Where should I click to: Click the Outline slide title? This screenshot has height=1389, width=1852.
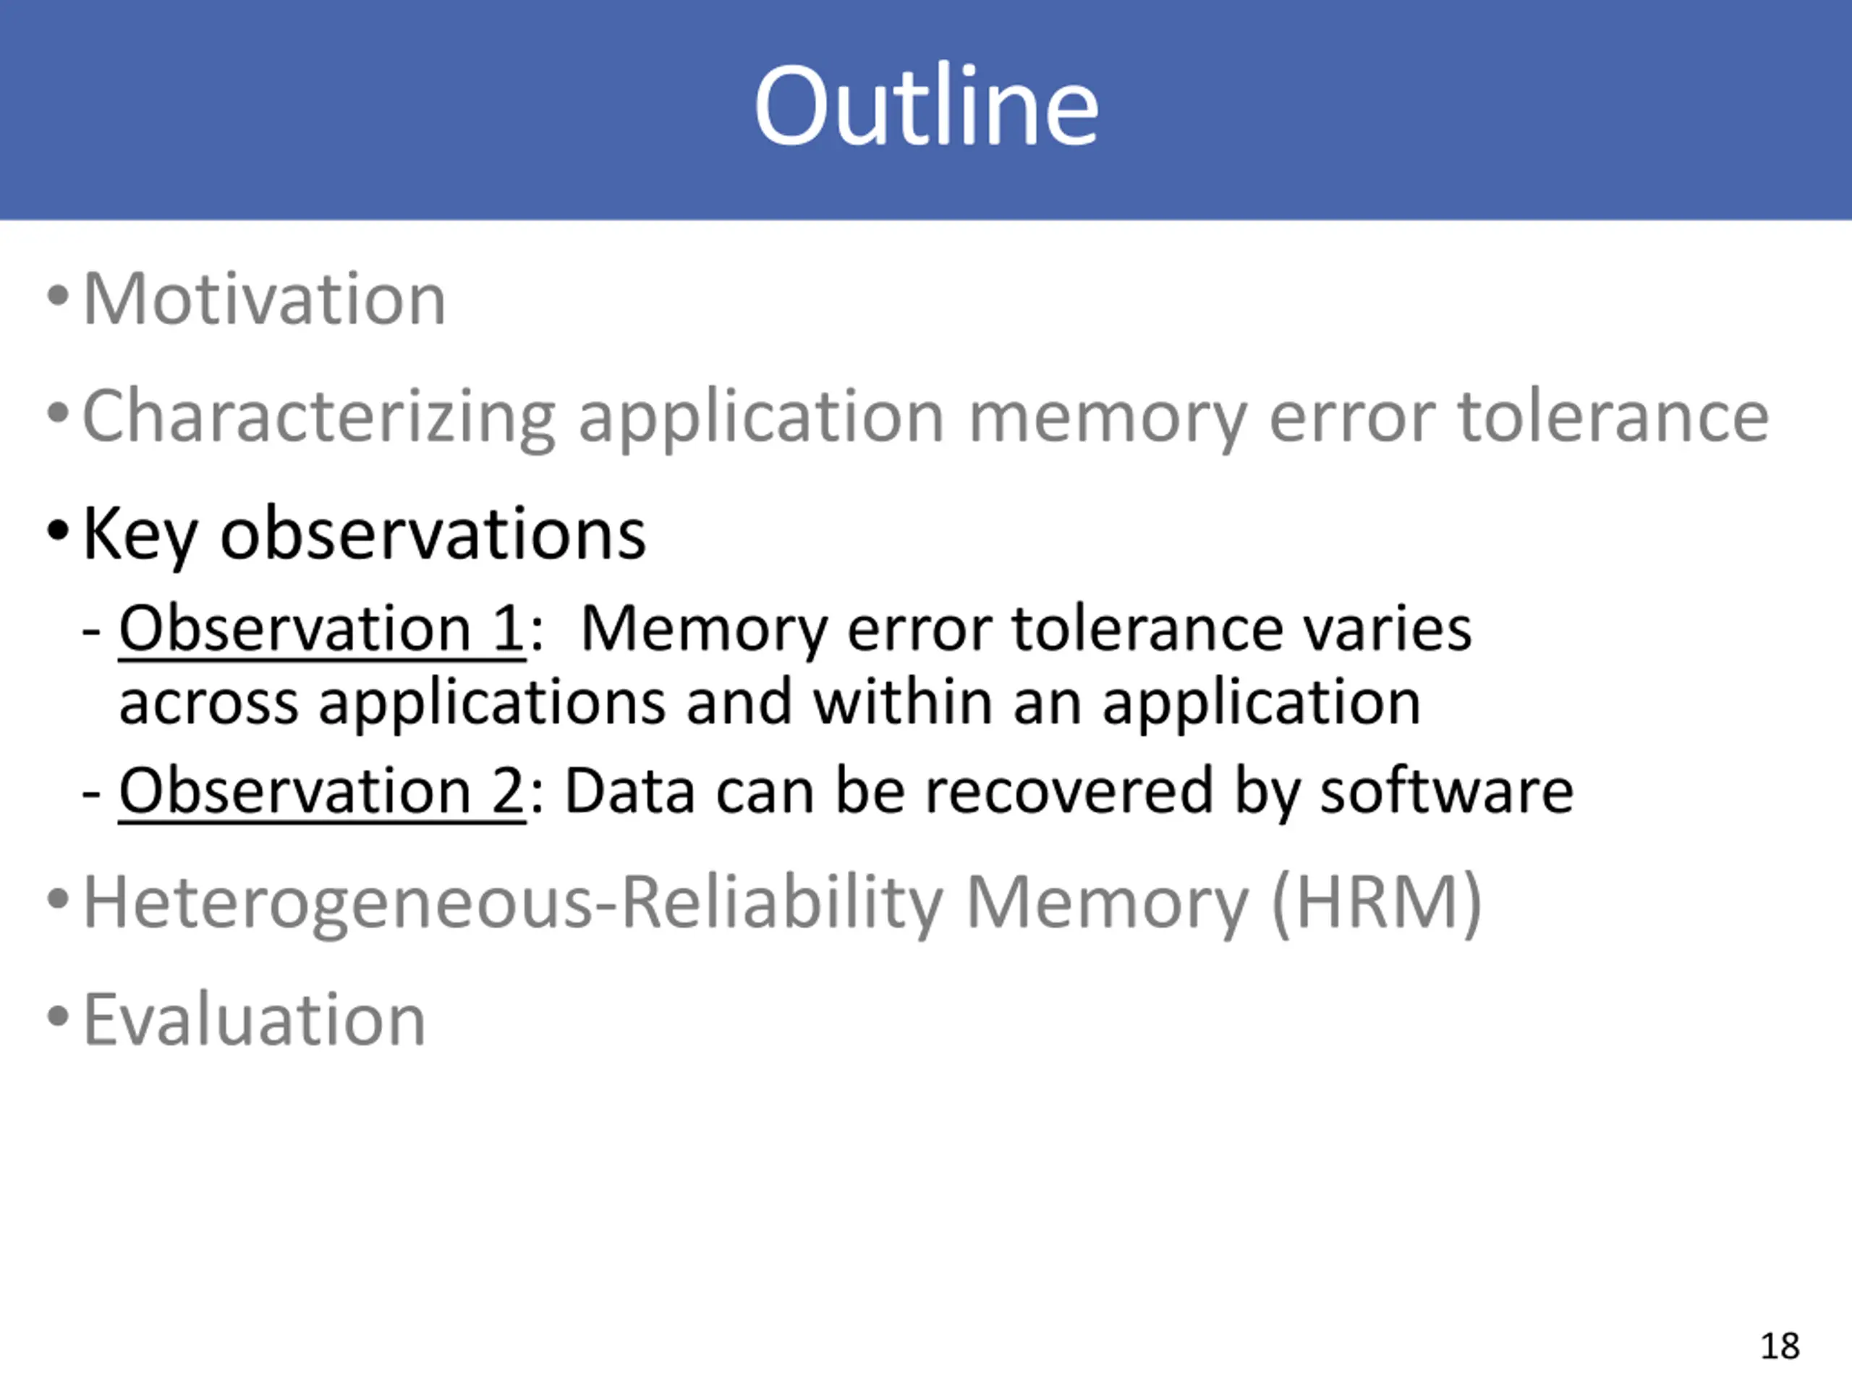(926, 106)
